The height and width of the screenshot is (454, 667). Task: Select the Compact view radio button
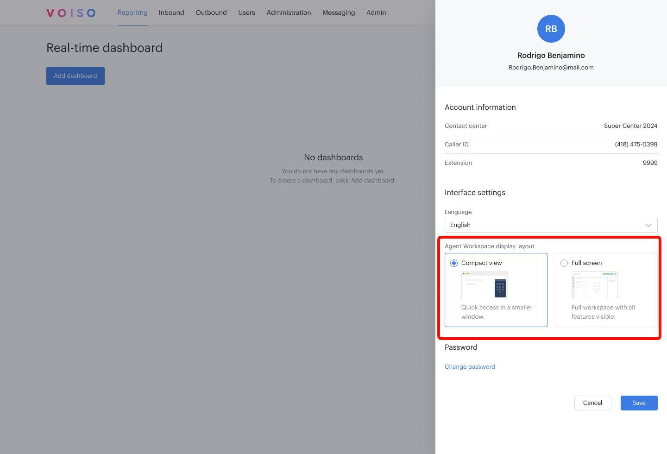[x=454, y=263]
